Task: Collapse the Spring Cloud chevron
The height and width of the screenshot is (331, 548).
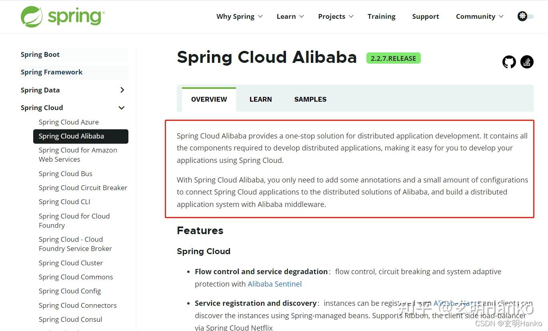Action: click(122, 108)
